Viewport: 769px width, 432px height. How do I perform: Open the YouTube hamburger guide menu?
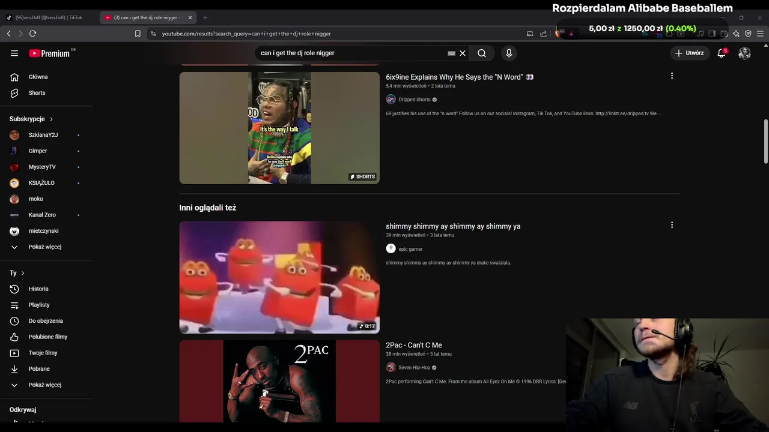[14, 53]
